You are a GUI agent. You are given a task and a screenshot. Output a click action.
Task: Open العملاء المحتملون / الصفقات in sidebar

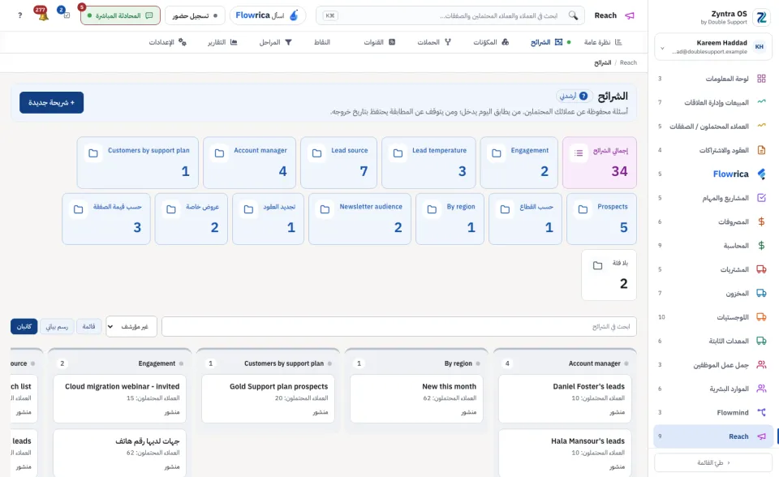coord(713,127)
